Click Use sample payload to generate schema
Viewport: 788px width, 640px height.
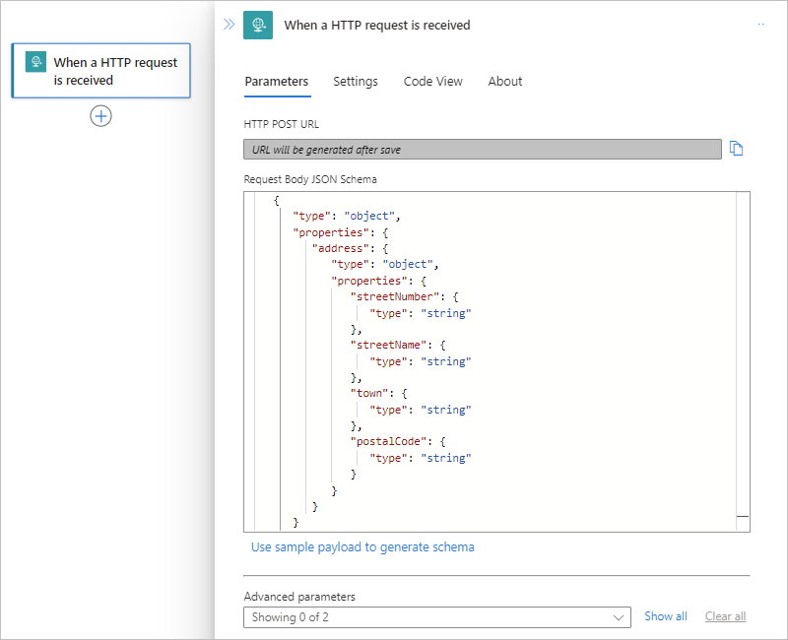(362, 546)
